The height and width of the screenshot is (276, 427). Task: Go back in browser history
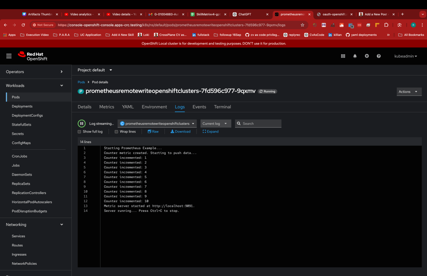(x=5, y=25)
